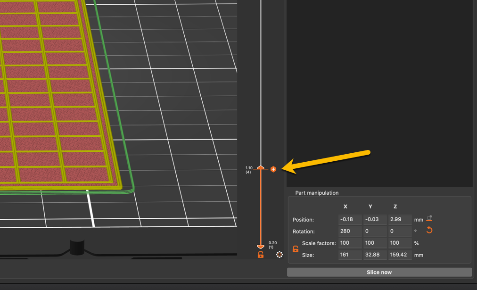
Task: Toggle the uniform scaling padlock
Action: 296,249
